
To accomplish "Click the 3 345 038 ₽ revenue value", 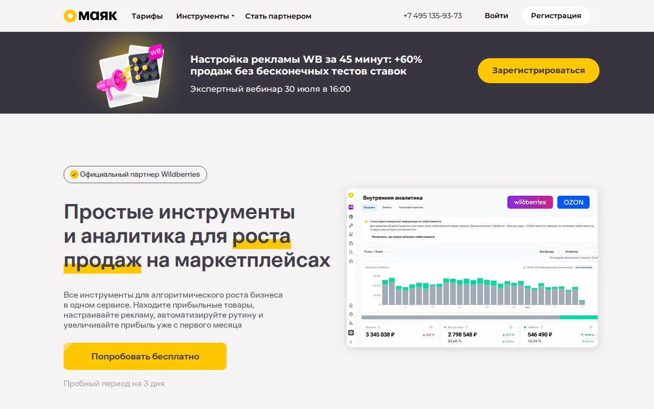I will tap(380, 334).
